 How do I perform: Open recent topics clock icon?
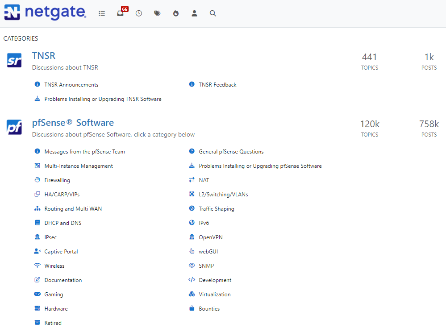point(139,13)
